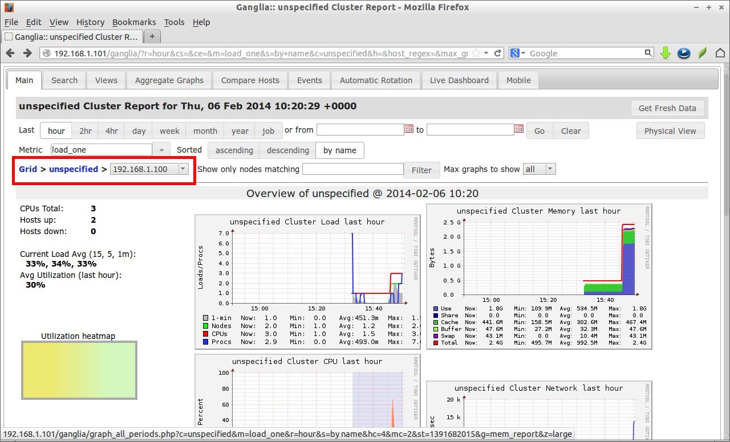730x442 pixels.
Task: Select the year time range
Action: [x=240, y=130]
